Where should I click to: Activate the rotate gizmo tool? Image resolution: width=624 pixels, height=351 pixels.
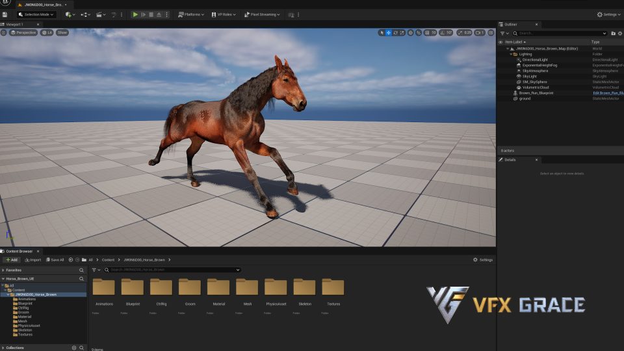click(396, 32)
